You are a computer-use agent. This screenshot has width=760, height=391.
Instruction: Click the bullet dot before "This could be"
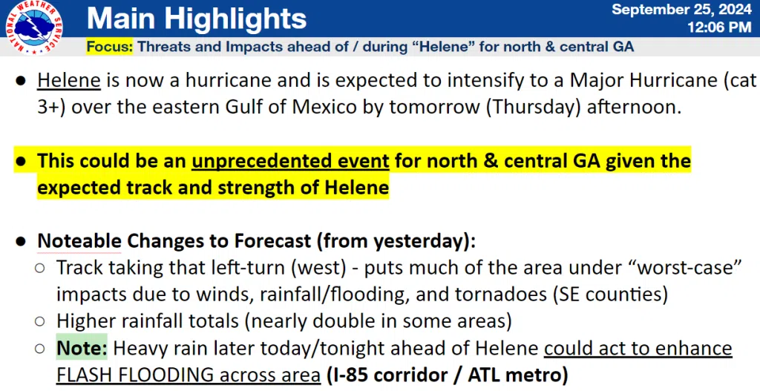click(22, 161)
